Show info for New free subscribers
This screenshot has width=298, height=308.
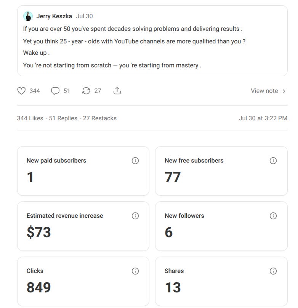click(273, 161)
